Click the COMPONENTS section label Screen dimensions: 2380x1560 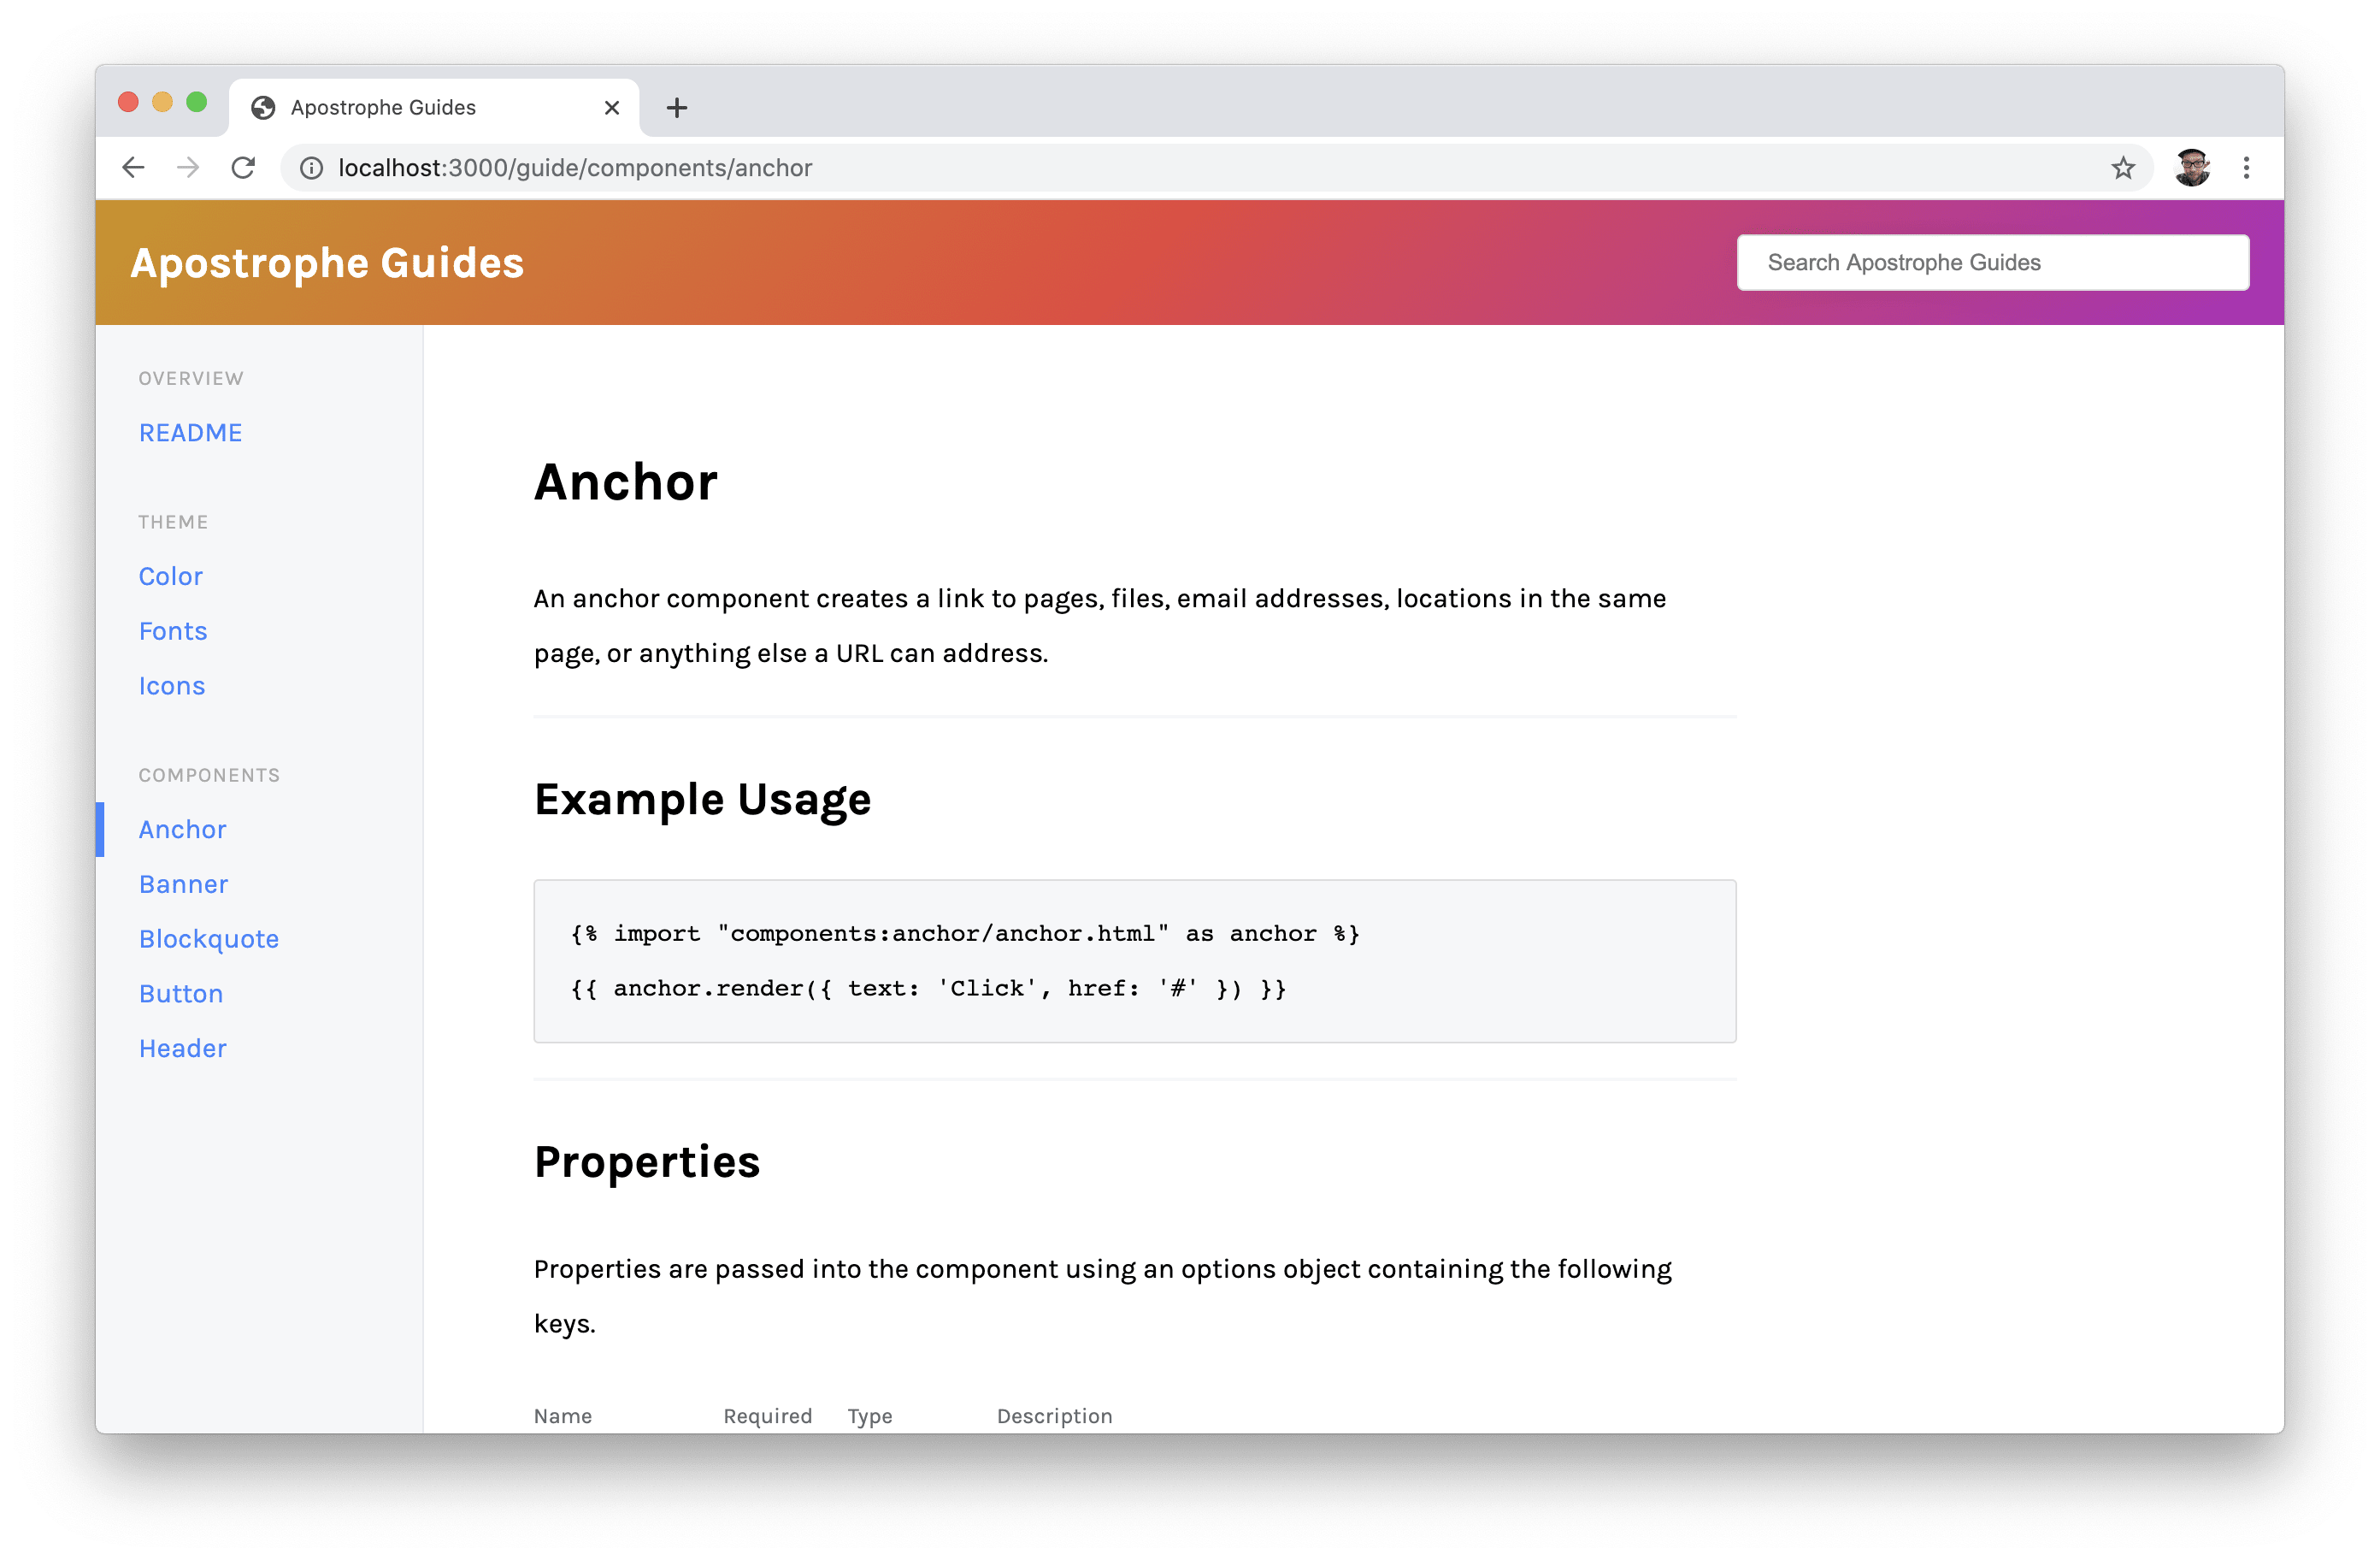click(210, 775)
